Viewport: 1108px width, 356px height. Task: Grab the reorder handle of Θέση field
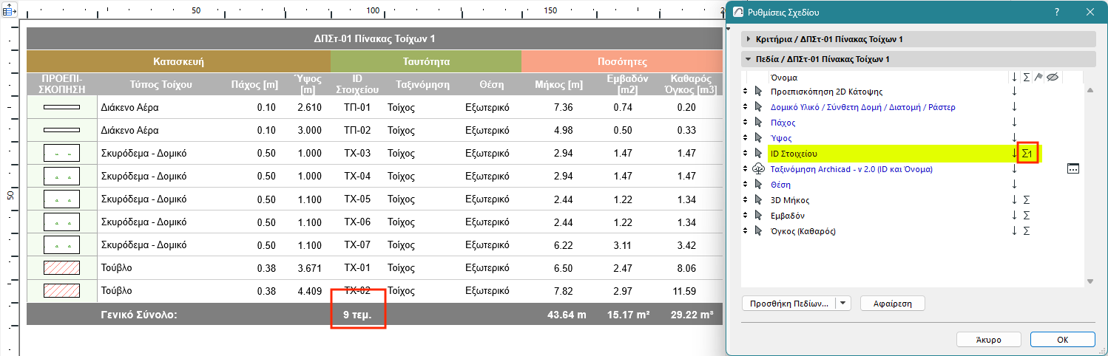point(745,185)
